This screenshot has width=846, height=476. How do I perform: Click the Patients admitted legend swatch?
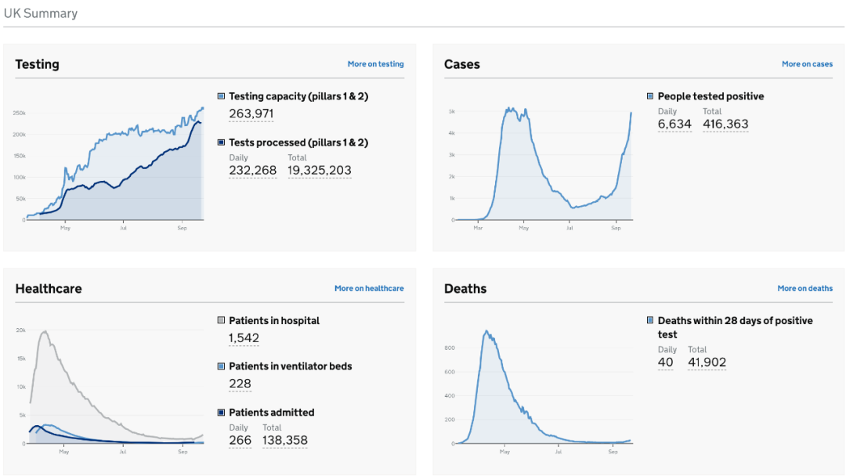coord(221,413)
